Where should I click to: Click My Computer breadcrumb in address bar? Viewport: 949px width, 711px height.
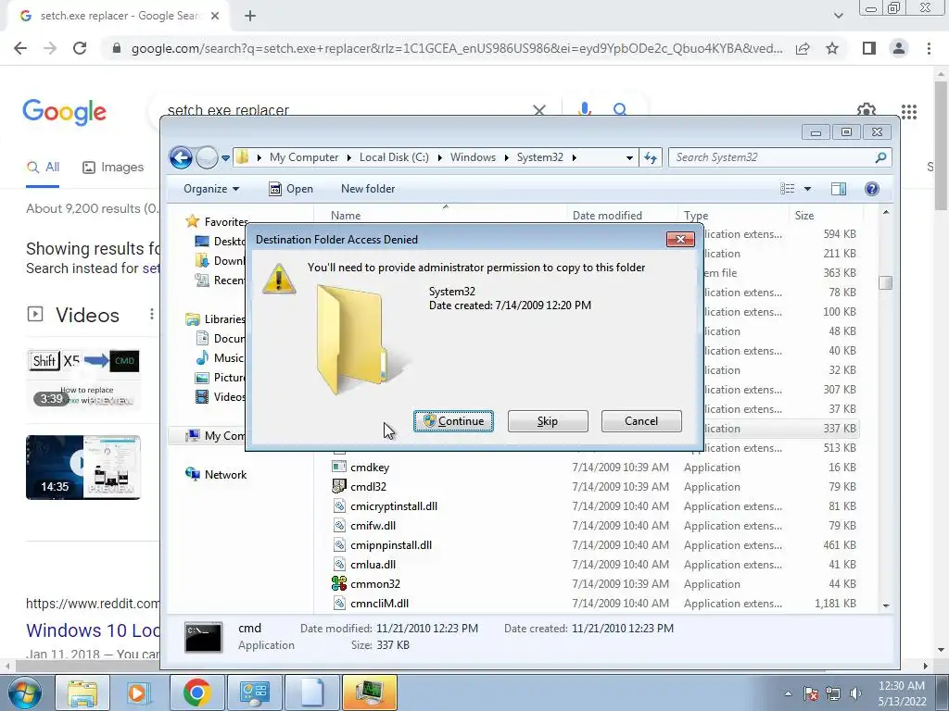[304, 157]
